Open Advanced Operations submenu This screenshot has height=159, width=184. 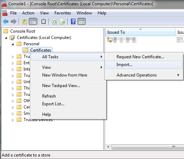point(144,75)
